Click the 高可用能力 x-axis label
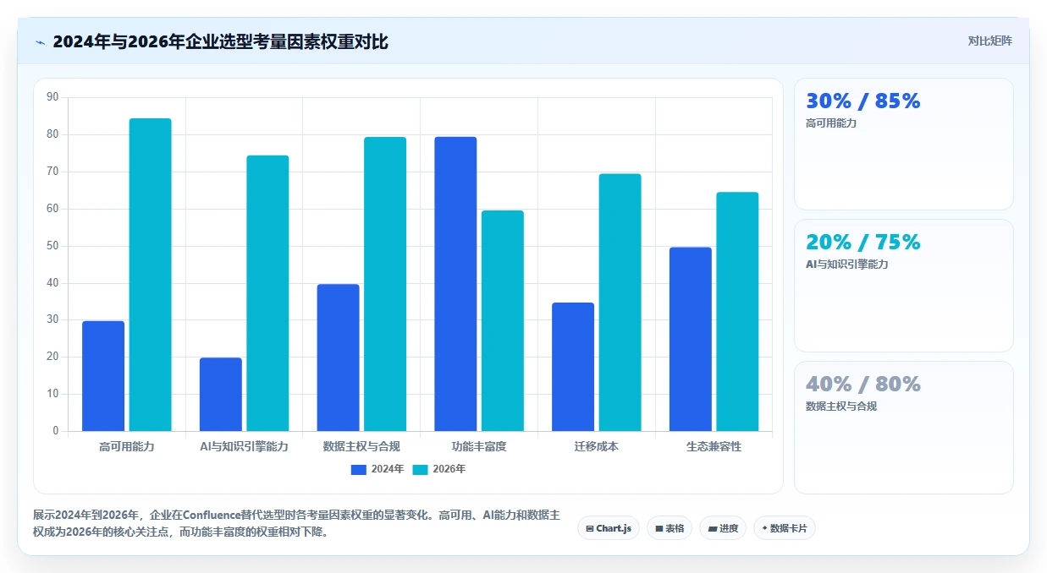This screenshot has height=573, width=1047. pos(127,446)
